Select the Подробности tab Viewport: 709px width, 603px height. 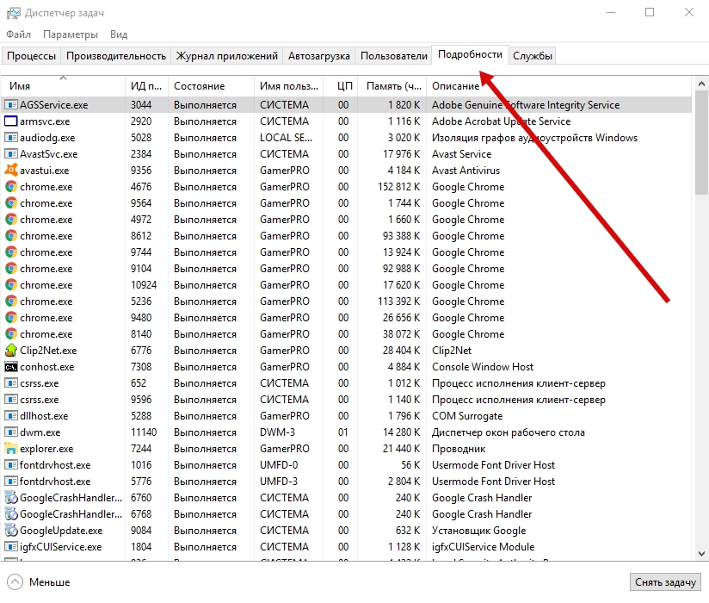[x=471, y=55]
